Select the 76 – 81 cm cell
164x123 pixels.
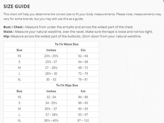(x=83, y=79)
